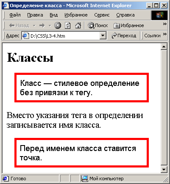Viewport: 170px width, 184px height.
Task: Close the Internet Explorer window
Action: 164,5
